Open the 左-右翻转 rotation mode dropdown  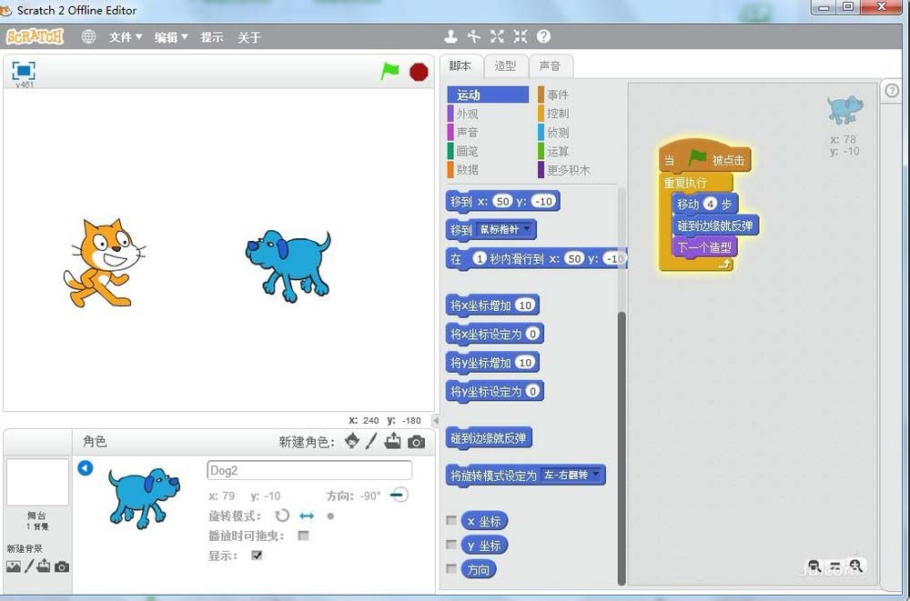(572, 476)
